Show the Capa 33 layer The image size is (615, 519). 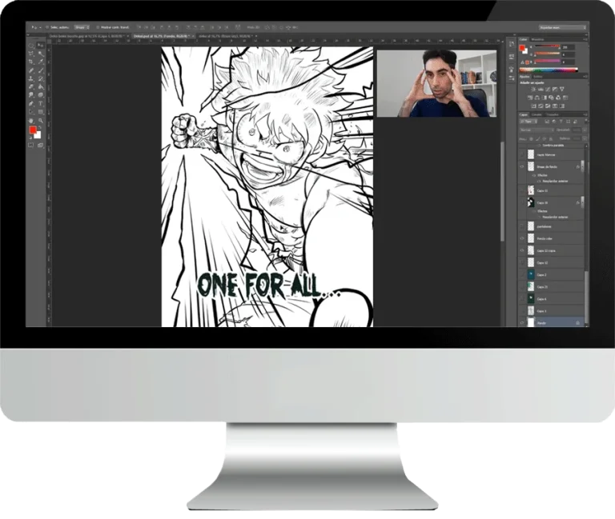coord(521,191)
